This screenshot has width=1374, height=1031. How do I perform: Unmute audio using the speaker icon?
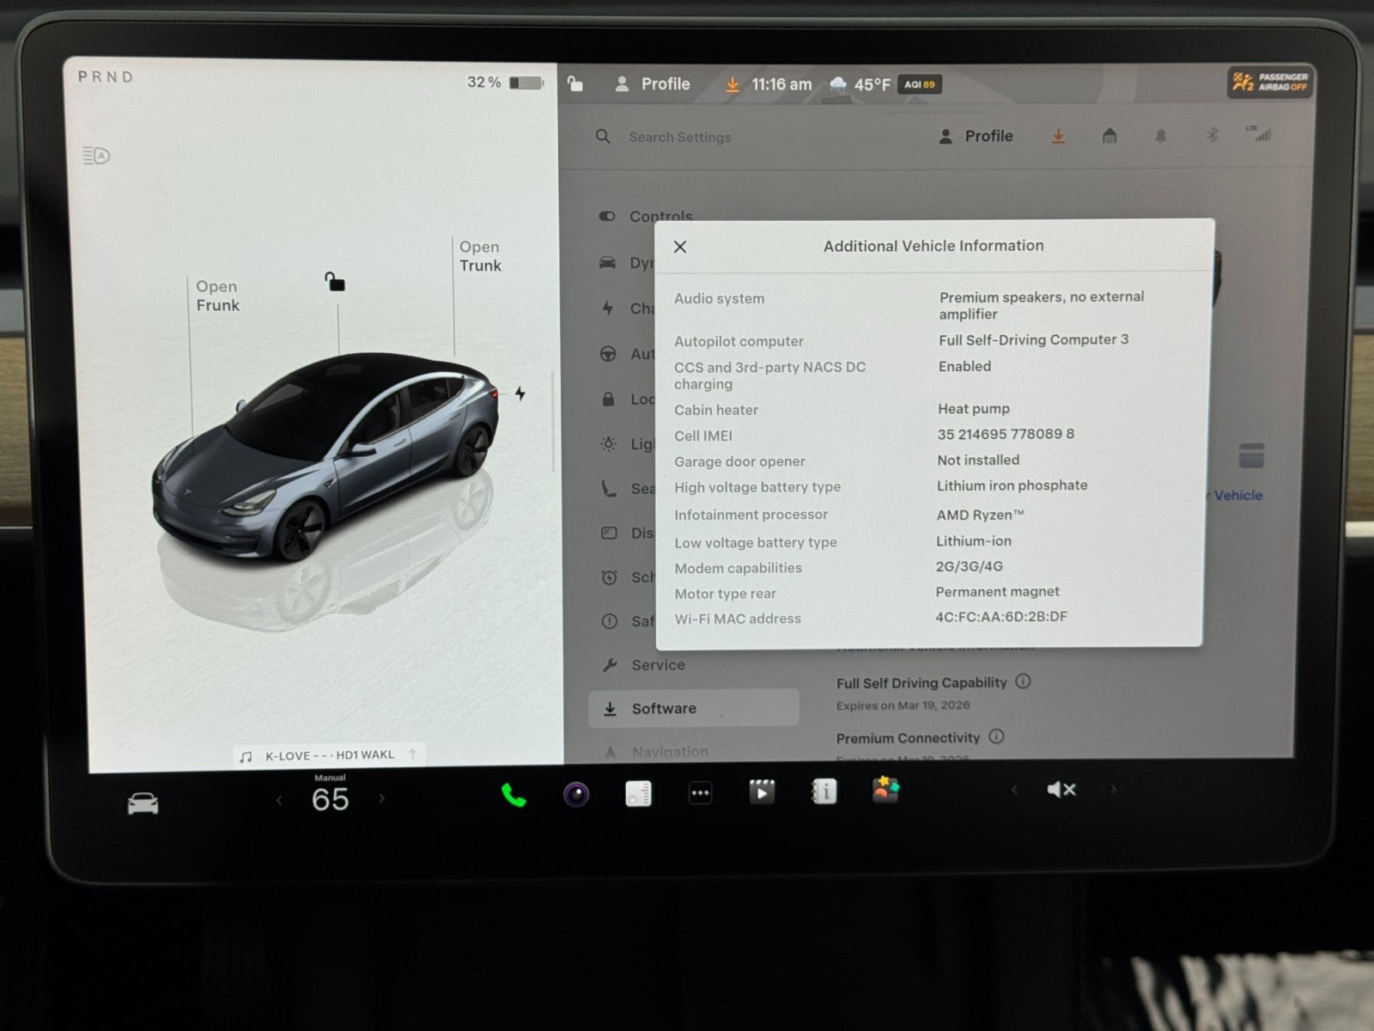point(1061,790)
